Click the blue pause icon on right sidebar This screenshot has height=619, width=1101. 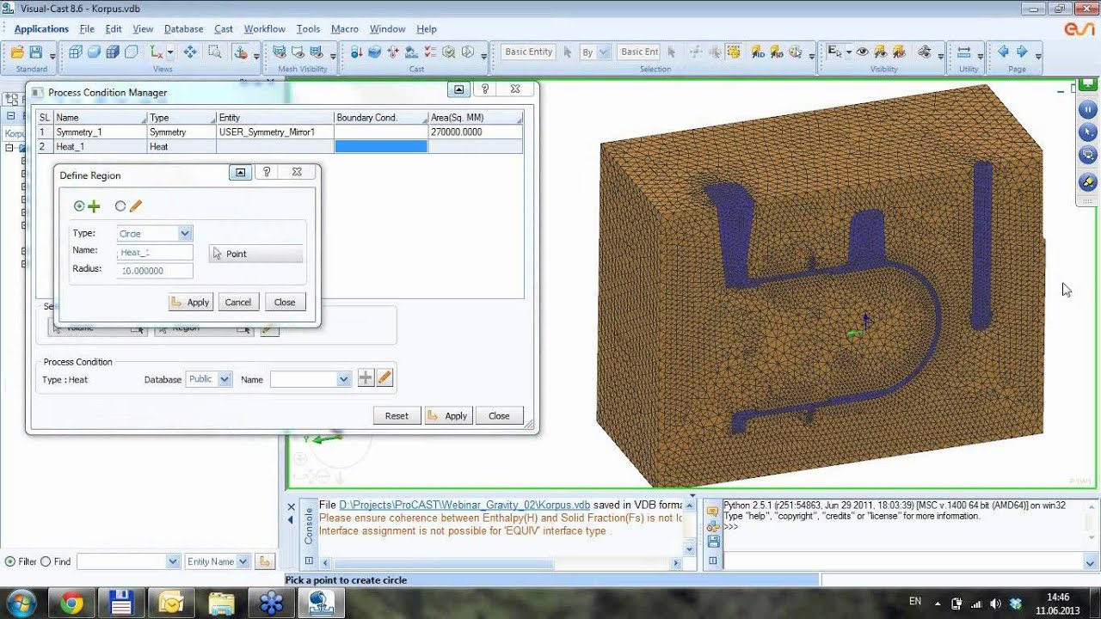coord(1088,109)
